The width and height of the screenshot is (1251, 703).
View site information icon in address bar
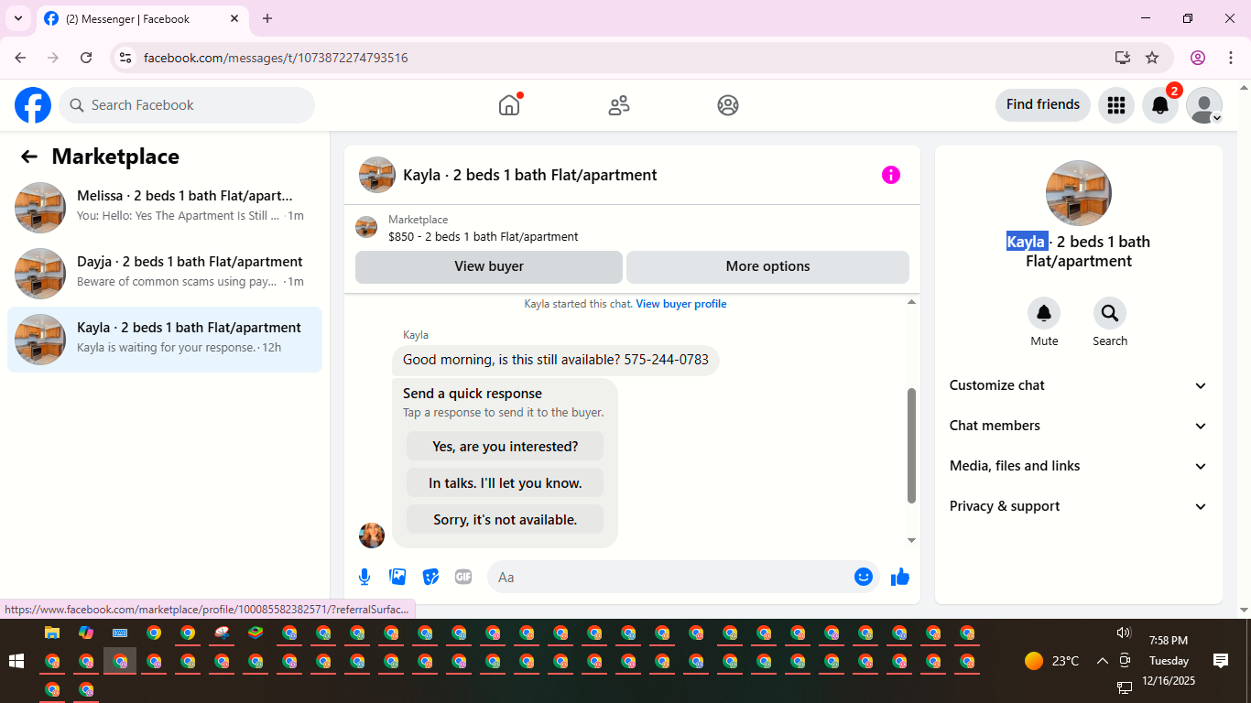(126, 58)
